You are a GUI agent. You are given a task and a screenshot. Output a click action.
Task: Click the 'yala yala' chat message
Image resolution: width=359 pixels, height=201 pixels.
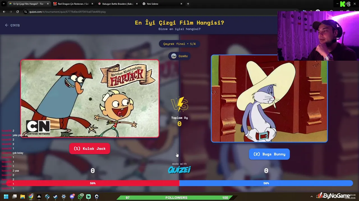[18, 135]
